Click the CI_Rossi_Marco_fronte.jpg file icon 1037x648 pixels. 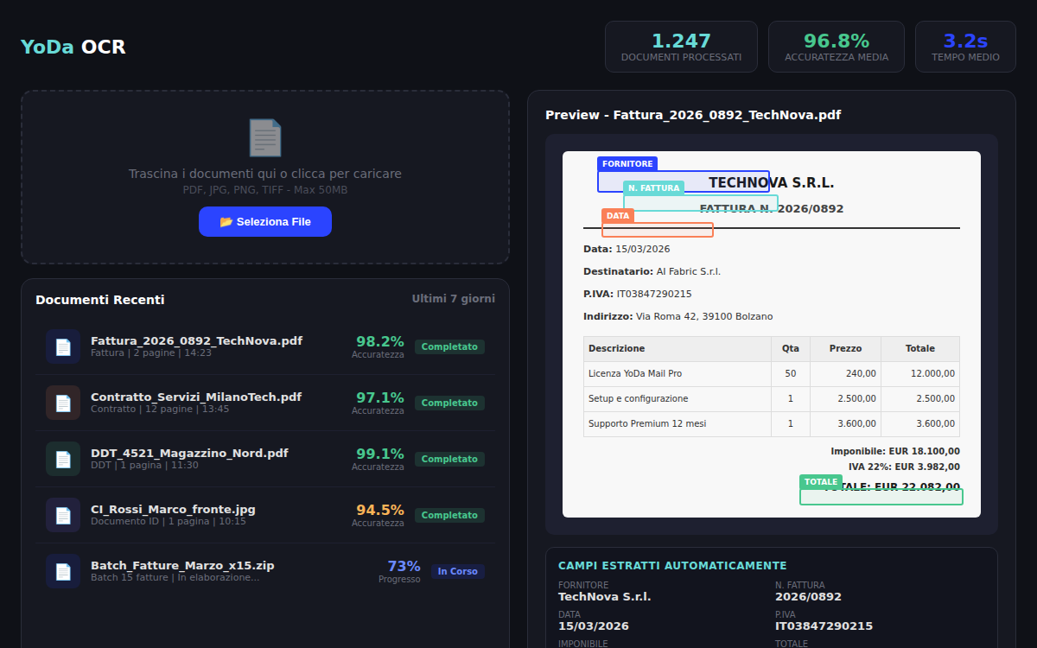[63, 515]
